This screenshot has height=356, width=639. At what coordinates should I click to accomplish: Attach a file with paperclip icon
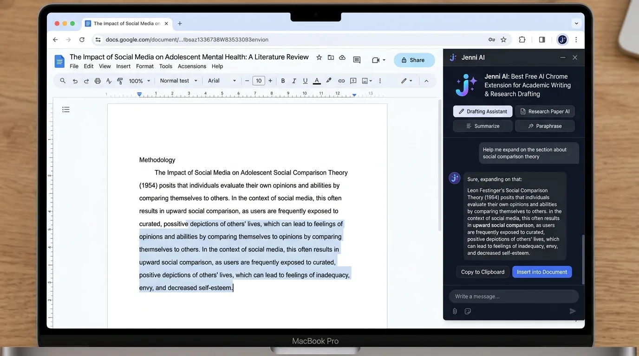[455, 311]
